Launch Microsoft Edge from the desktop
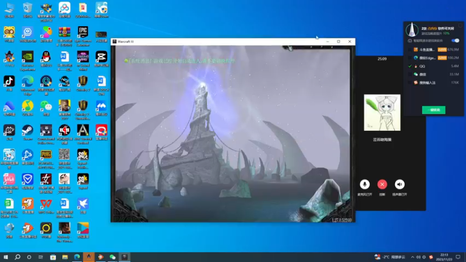466x262 pixels. 27,85
